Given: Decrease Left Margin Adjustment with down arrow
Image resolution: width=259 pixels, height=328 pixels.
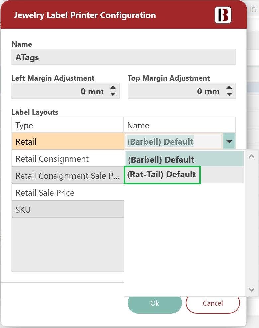Looking at the screenshot, I should click(113, 94).
